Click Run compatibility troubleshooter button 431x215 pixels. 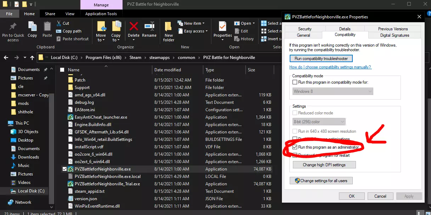click(321, 59)
